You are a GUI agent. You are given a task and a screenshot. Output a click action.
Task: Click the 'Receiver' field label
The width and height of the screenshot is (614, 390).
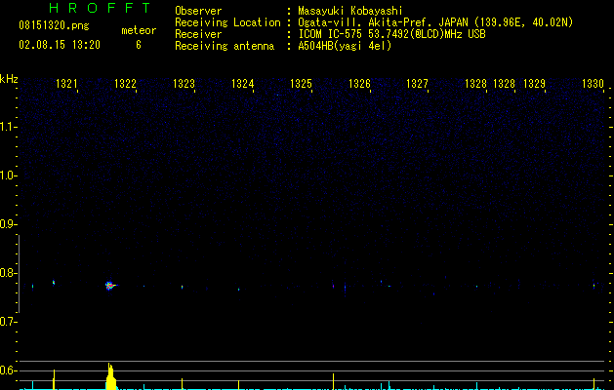click(x=198, y=34)
